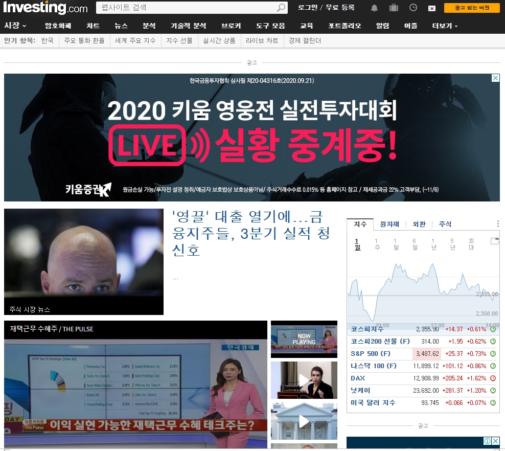
Task: Expand the 시장 dropdown menu
Action: (x=15, y=26)
